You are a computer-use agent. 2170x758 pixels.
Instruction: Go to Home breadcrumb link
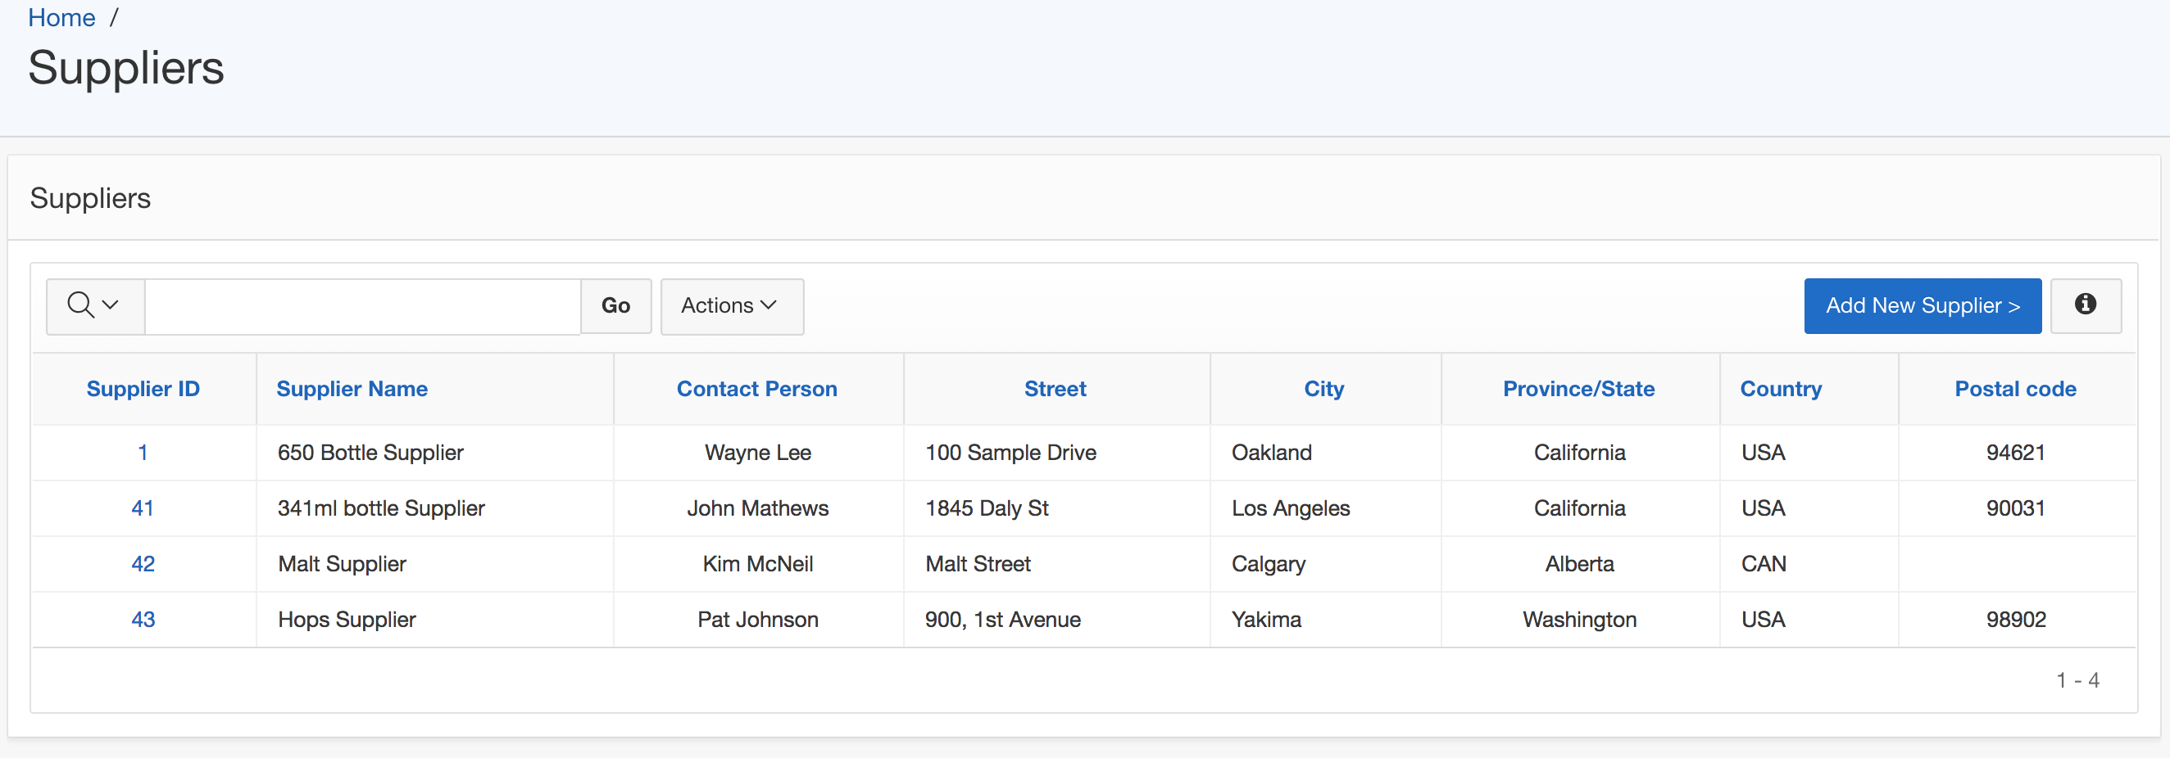click(x=61, y=18)
